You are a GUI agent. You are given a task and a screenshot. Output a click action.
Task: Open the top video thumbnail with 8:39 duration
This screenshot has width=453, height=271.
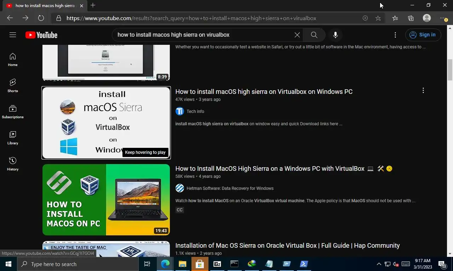(106, 62)
